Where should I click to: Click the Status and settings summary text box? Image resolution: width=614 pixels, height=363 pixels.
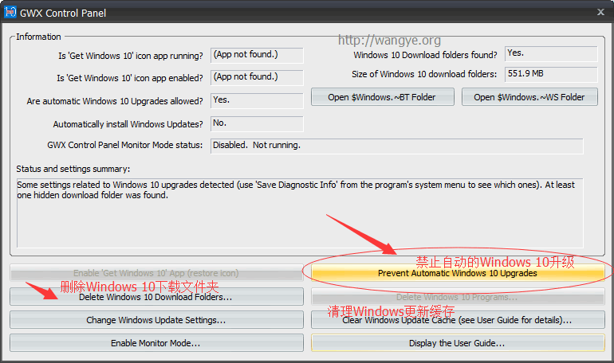[300, 213]
